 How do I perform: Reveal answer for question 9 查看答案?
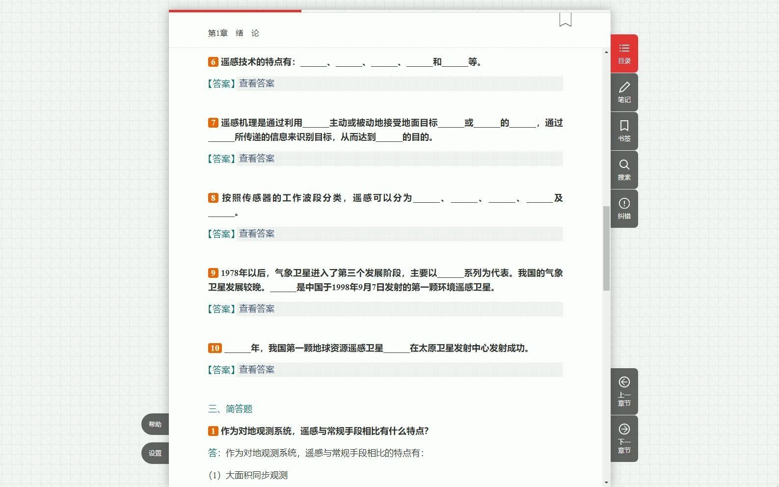257,309
